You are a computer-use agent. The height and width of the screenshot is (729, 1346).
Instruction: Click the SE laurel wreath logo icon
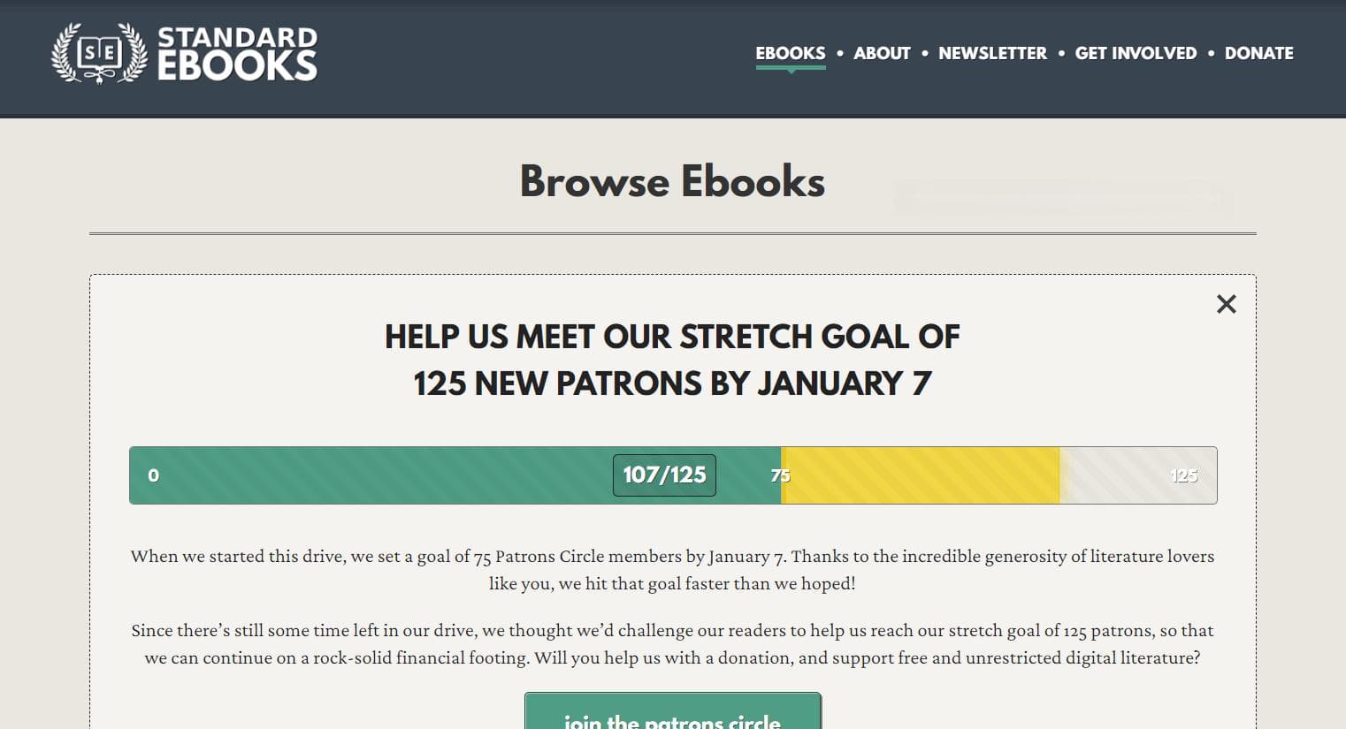click(x=99, y=53)
